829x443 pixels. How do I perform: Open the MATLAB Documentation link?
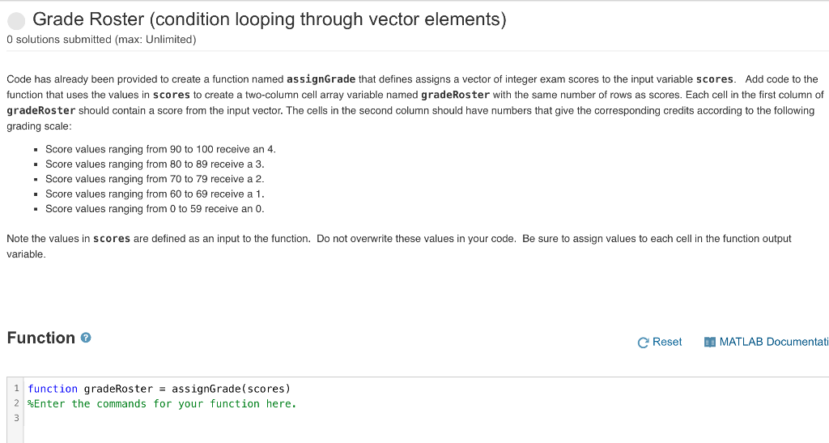click(x=772, y=342)
